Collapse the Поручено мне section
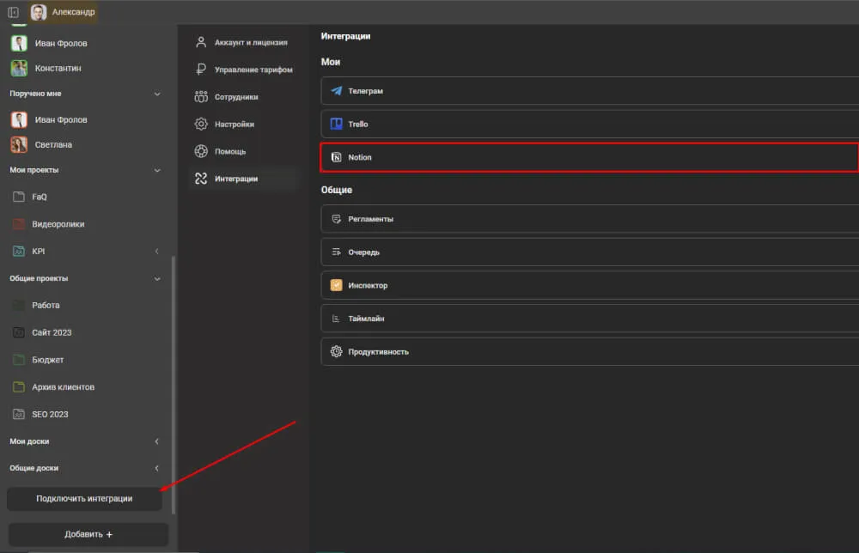This screenshot has width=859, height=553. pyautogui.click(x=157, y=94)
